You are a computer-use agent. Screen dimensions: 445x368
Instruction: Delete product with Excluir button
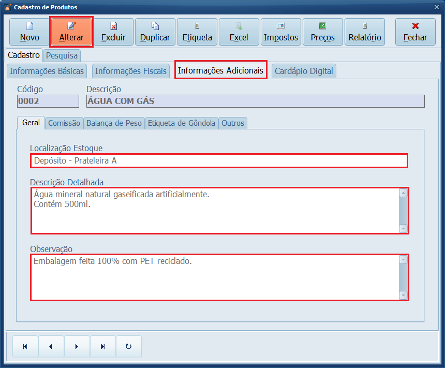pyautogui.click(x=113, y=32)
